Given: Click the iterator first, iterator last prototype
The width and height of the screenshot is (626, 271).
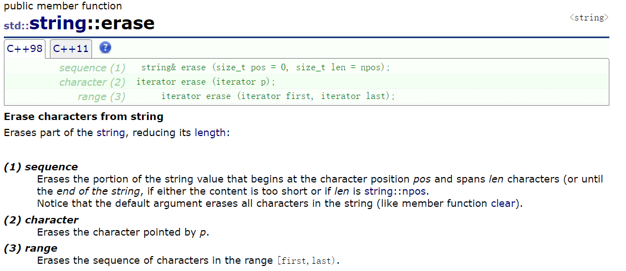Looking at the screenshot, I should coord(278,96).
